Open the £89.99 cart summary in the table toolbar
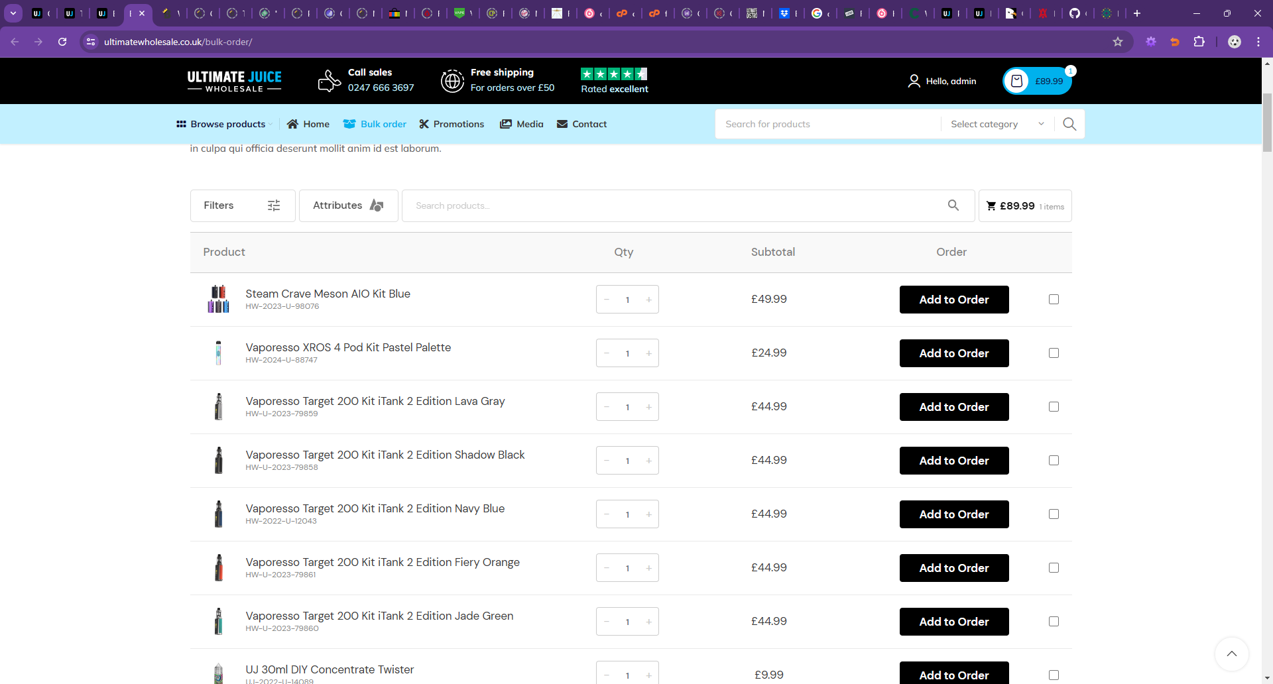Screen dimensions: 1273x684 [1025, 206]
